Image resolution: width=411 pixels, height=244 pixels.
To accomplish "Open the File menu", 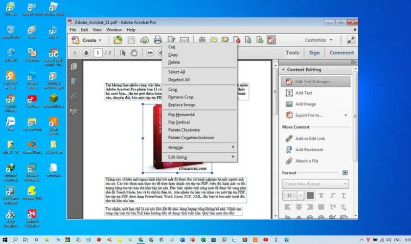I will (73, 30).
